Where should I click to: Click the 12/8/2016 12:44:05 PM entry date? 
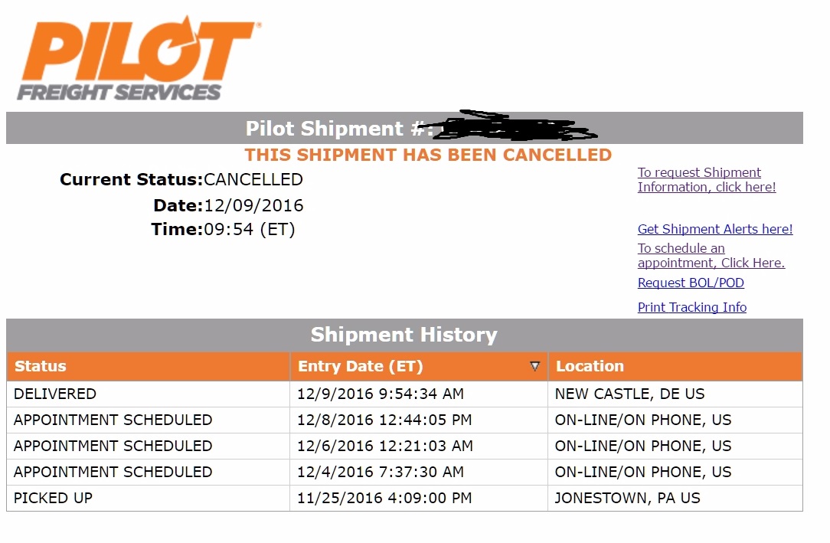click(384, 420)
